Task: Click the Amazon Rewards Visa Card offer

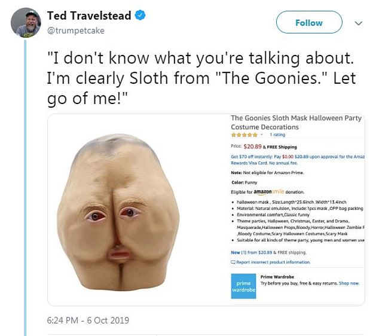Action: 296,159
